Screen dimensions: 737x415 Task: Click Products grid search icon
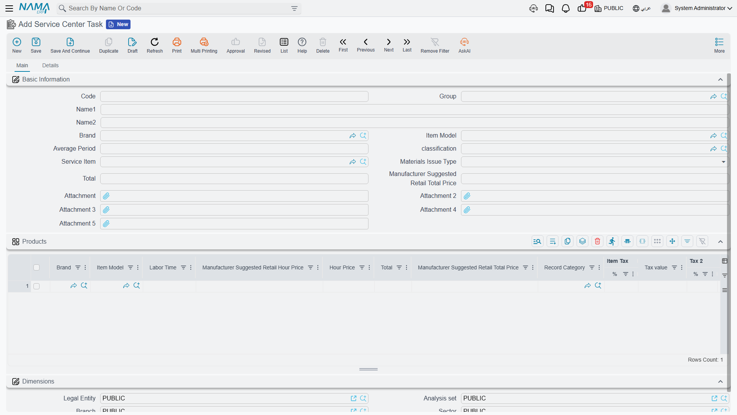tap(537, 241)
